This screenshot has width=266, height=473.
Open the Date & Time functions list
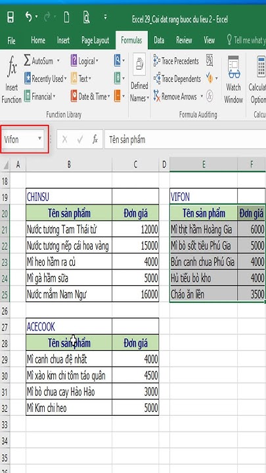point(91,97)
